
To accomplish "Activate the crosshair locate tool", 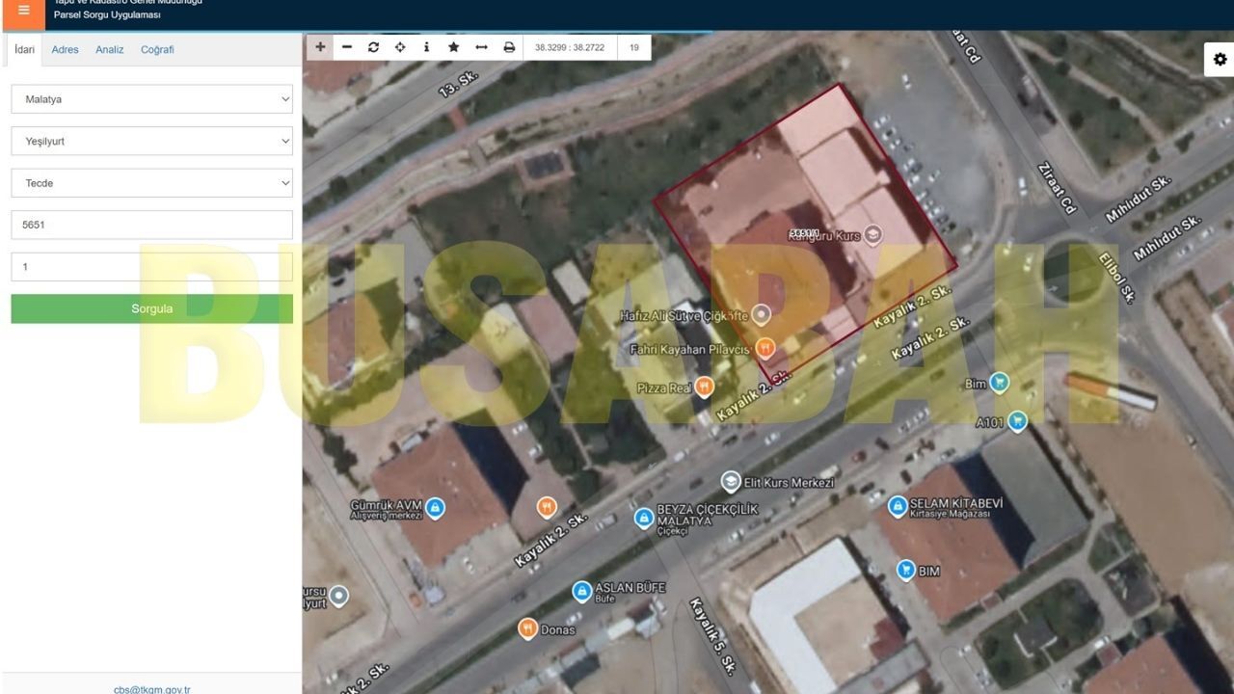I will click(x=400, y=47).
